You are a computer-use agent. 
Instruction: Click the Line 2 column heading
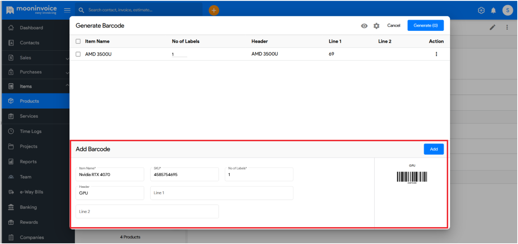(x=385, y=41)
